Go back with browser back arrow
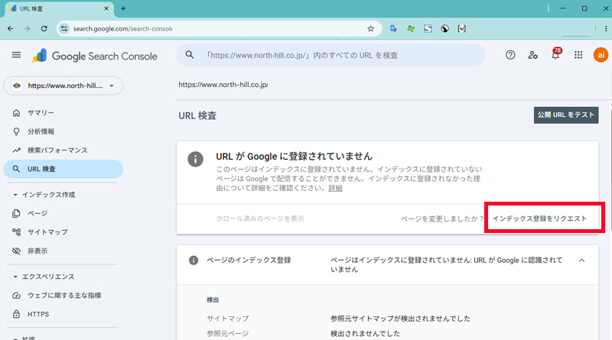Viewport: 612px width, 340px height. pyautogui.click(x=11, y=28)
